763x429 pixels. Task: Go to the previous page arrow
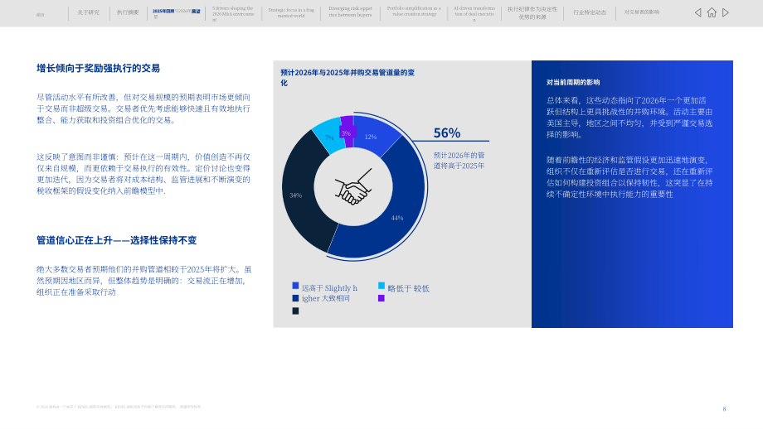pyautogui.click(x=697, y=12)
